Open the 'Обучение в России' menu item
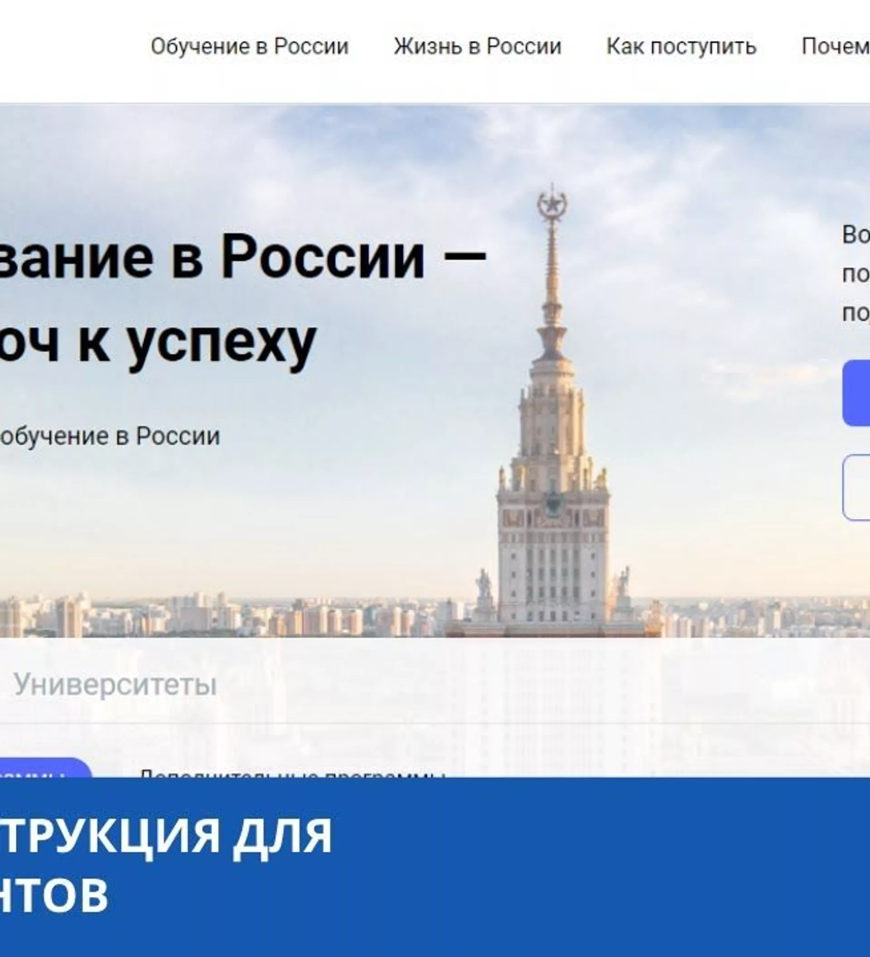Screen dimensions: 870x957 click(x=250, y=47)
